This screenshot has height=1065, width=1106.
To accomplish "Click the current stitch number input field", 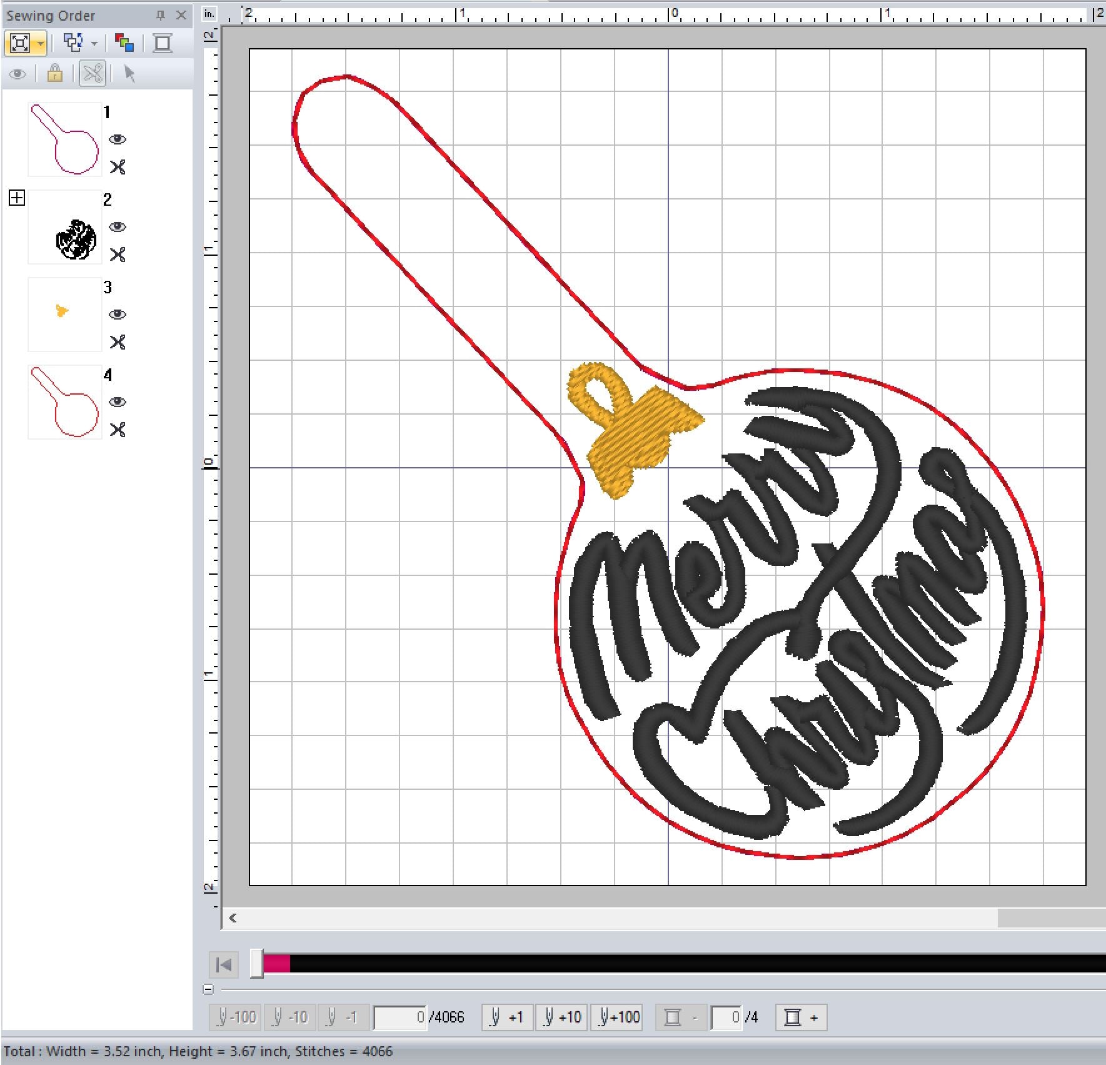I will [400, 1017].
